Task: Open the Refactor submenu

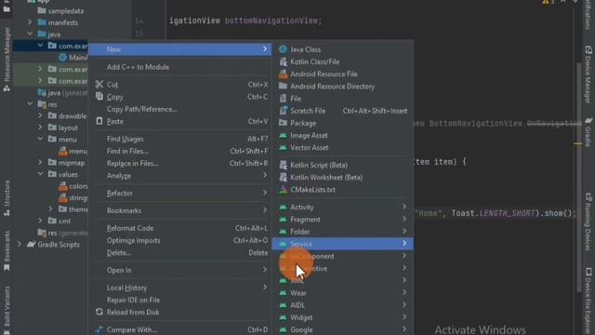Action: point(179,193)
